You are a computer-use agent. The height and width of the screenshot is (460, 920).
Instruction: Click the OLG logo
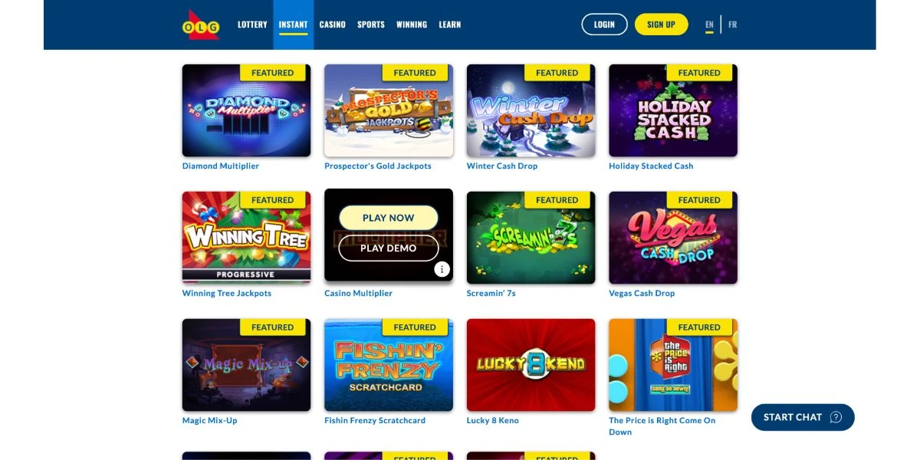201,25
